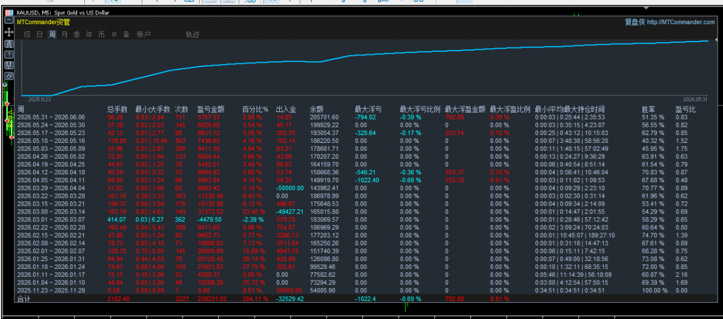723x319 pixels.
Task: Click the 胜率 column header
Action: [x=649, y=109]
